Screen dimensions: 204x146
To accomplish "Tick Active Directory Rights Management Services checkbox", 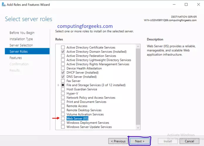I will tap(63, 64).
